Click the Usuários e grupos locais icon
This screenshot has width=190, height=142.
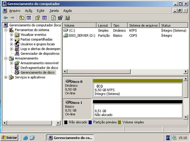tap(17, 44)
